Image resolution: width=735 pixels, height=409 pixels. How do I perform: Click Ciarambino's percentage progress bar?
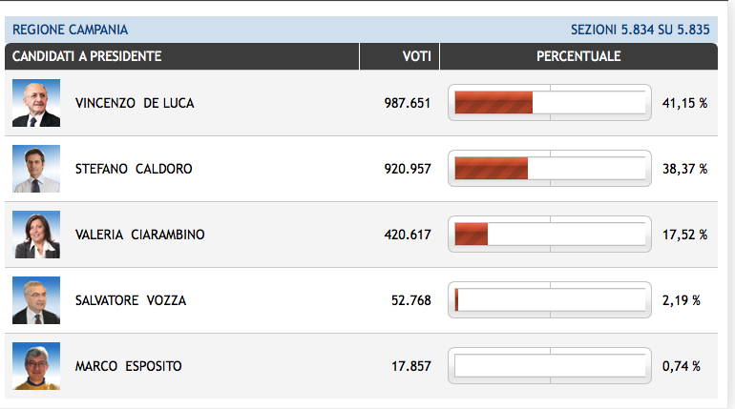[549, 235]
